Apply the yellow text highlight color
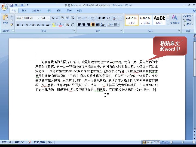 point(54,25)
